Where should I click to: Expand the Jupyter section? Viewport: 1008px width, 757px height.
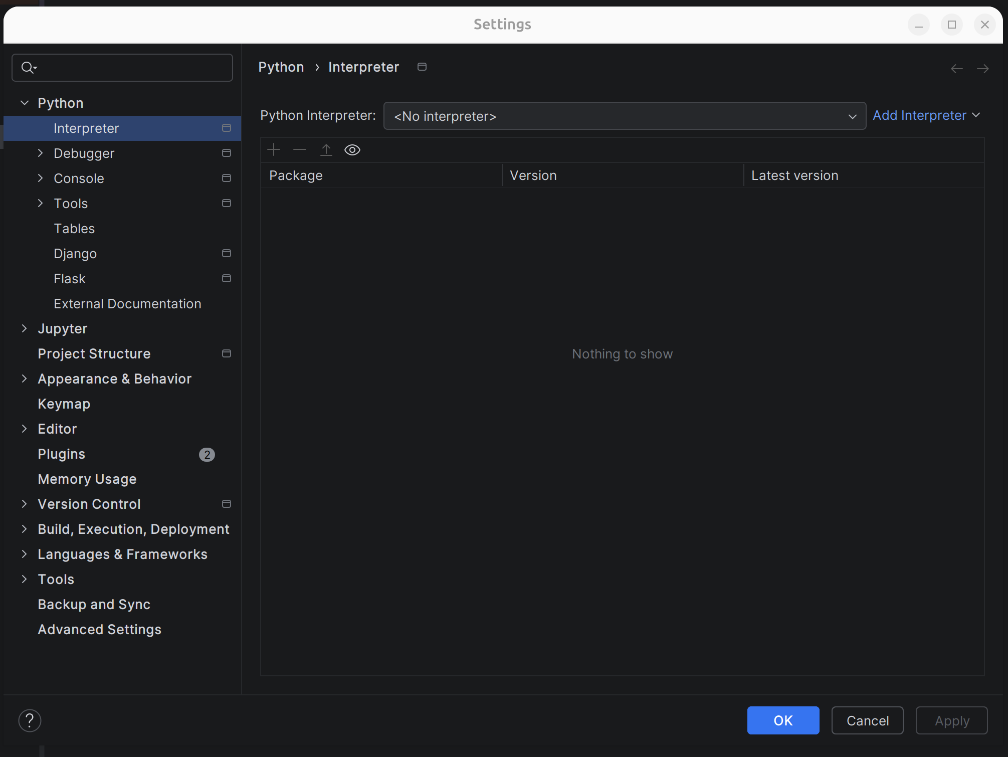(24, 328)
